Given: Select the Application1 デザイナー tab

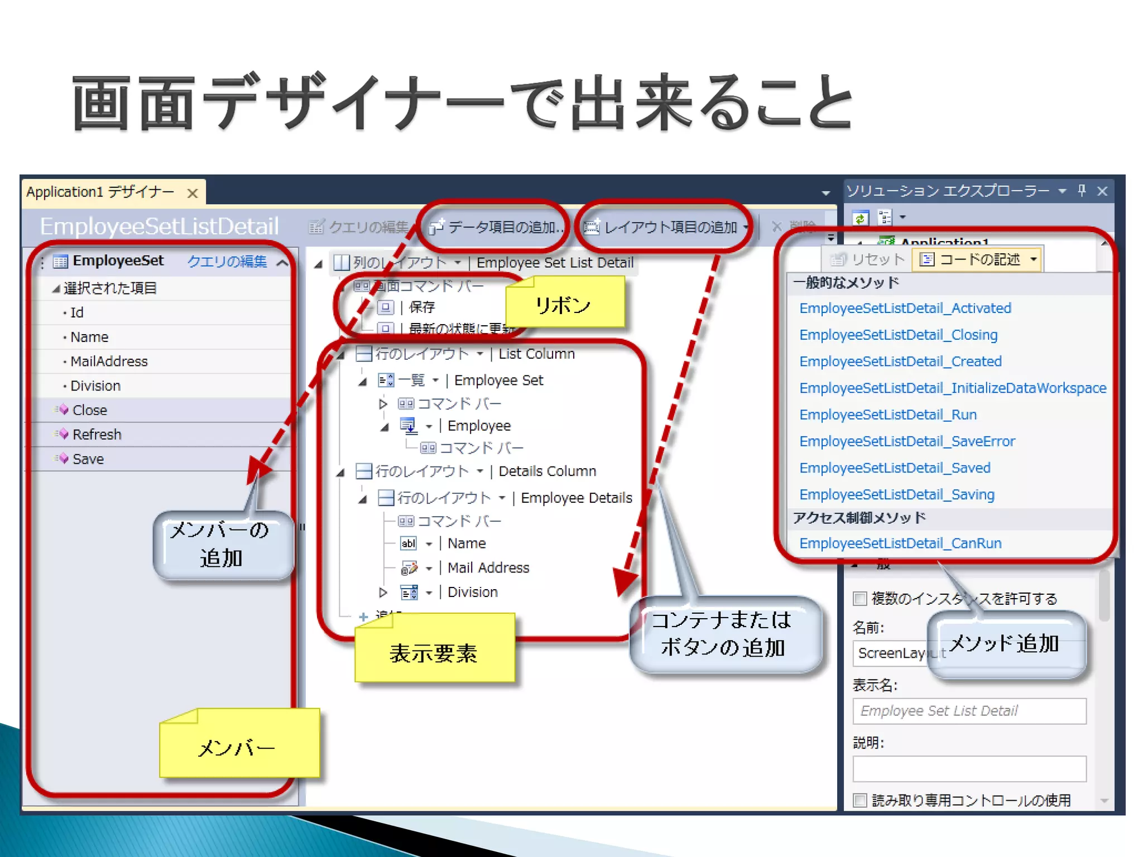Looking at the screenshot, I should (100, 192).
